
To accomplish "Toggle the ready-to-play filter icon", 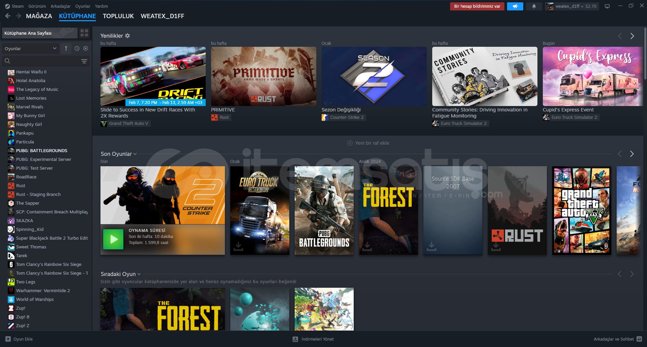I will [86, 48].
